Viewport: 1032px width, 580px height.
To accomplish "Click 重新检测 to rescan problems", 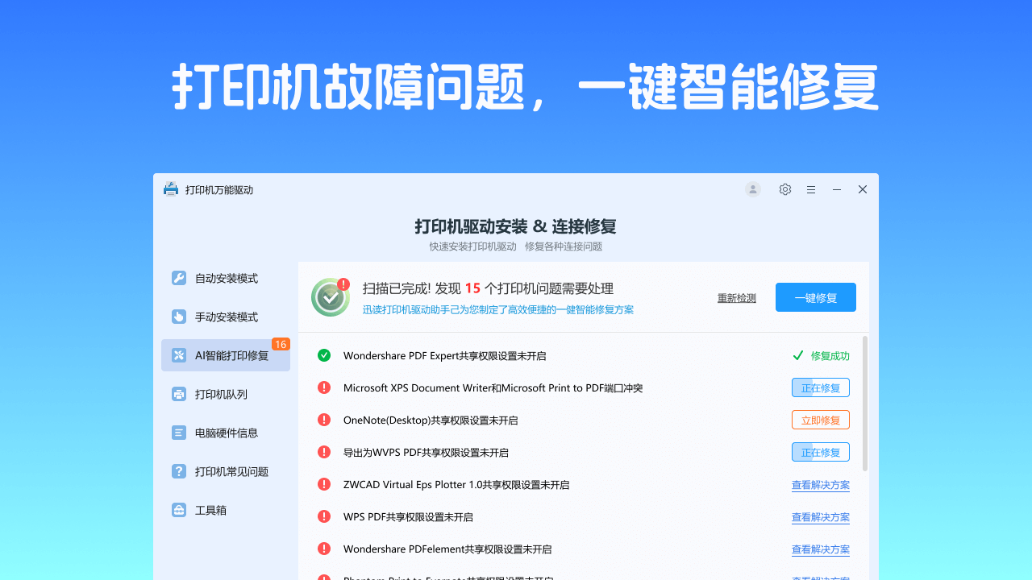I will pos(736,297).
